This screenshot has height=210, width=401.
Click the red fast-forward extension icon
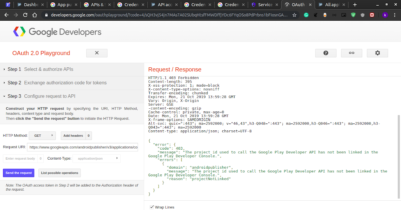372,15
